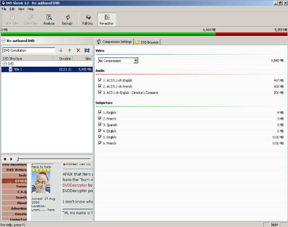
Task: Play preview with blue play button
Action: pyautogui.click(x=11, y=159)
